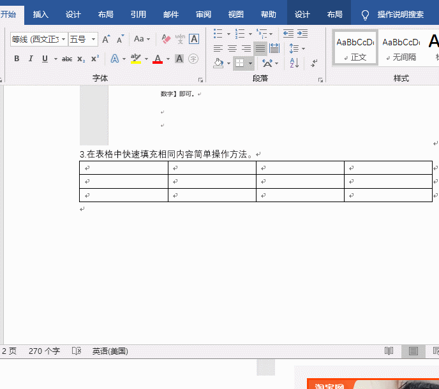Open spelling check status icon
This screenshot has height=389, width=439.
[x=77, y=351]
